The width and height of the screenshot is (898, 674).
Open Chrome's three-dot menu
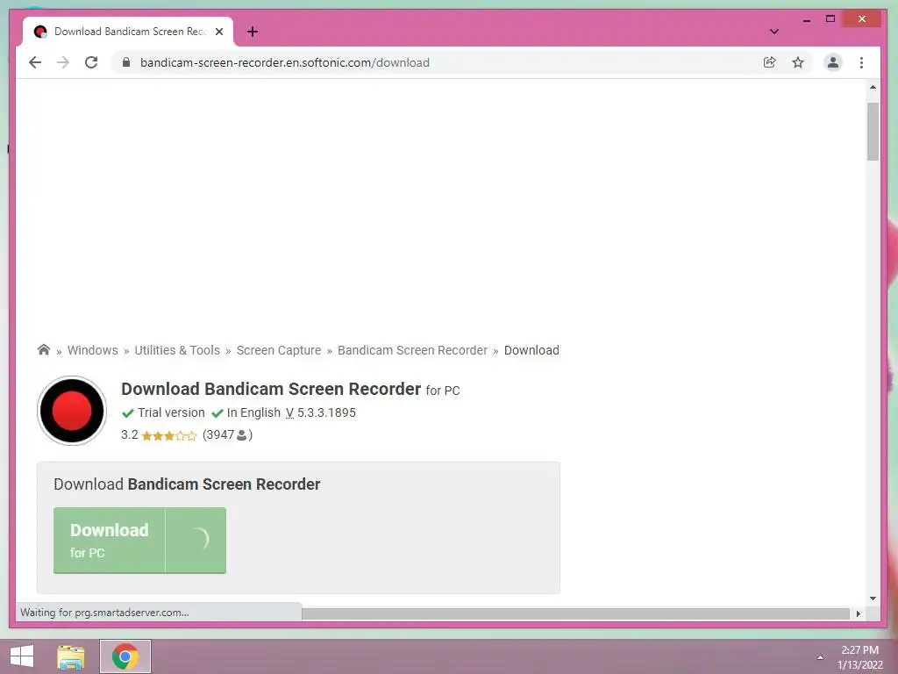[x=861, y=62]
